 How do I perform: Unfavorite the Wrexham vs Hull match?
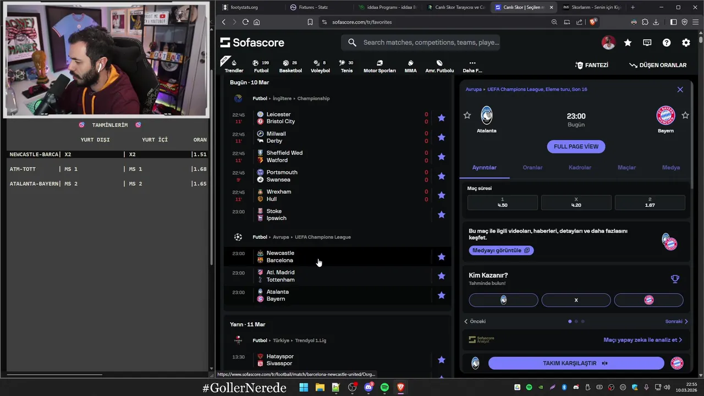[x=441, y=195]
